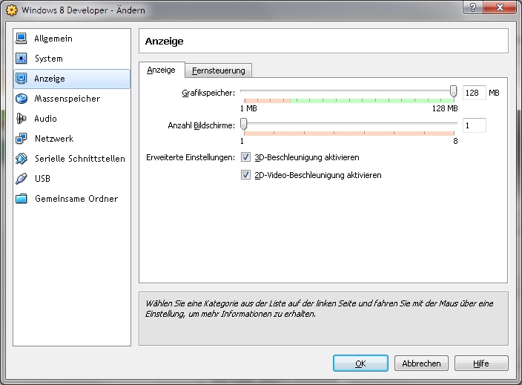Click the title bar help question-mark button
522x385 pixels.
[x=473, y=7]
